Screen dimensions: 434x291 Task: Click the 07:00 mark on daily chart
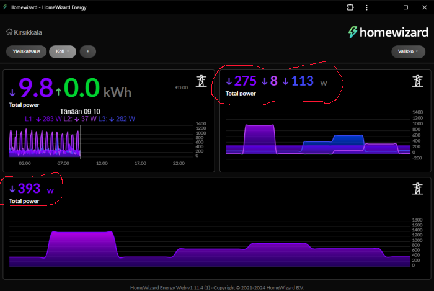click(x=63, y=163)
